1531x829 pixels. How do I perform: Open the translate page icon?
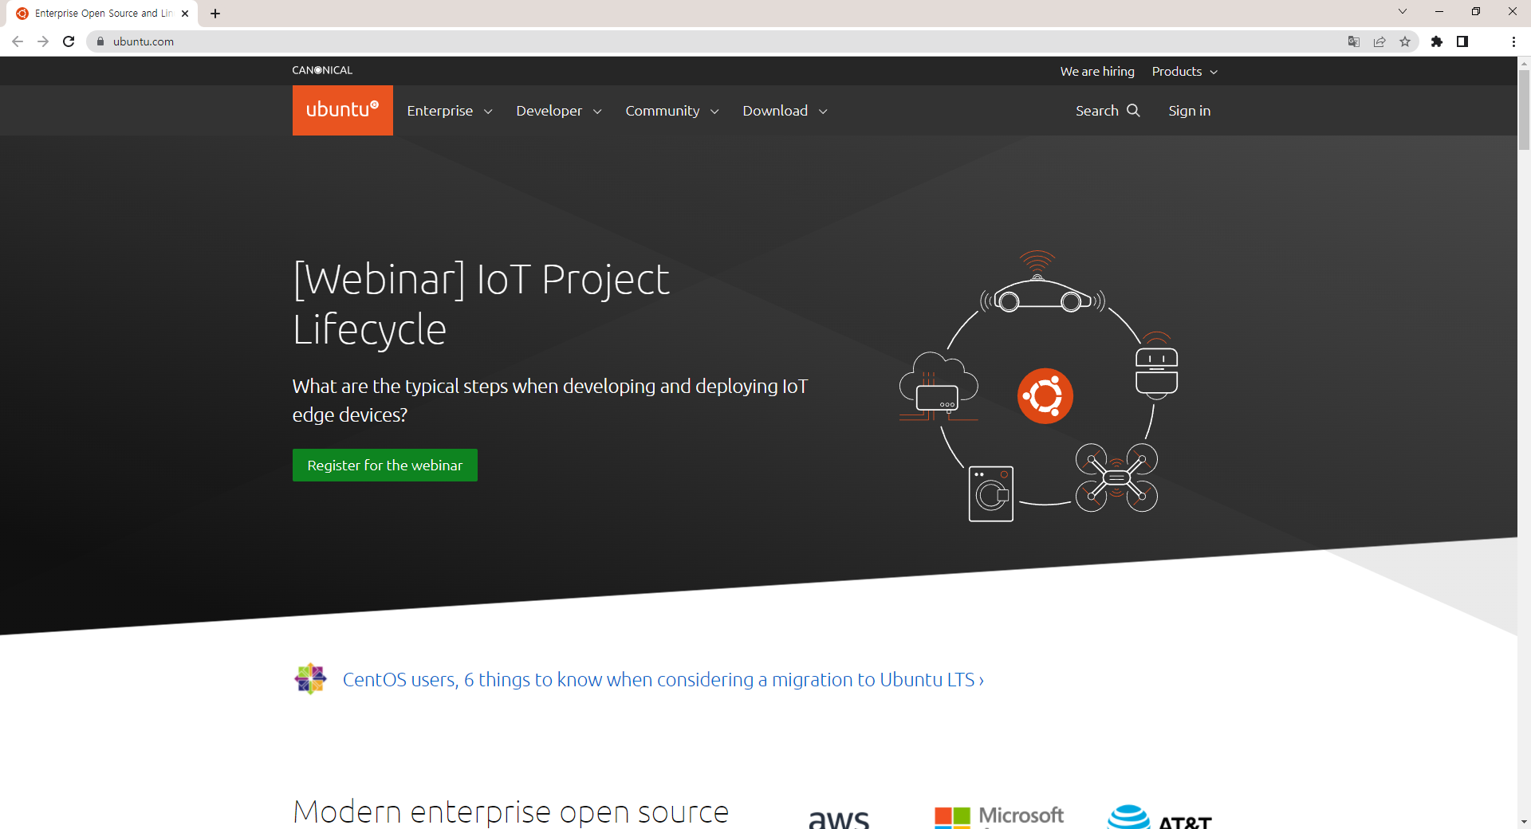(x=1354, y=41)
